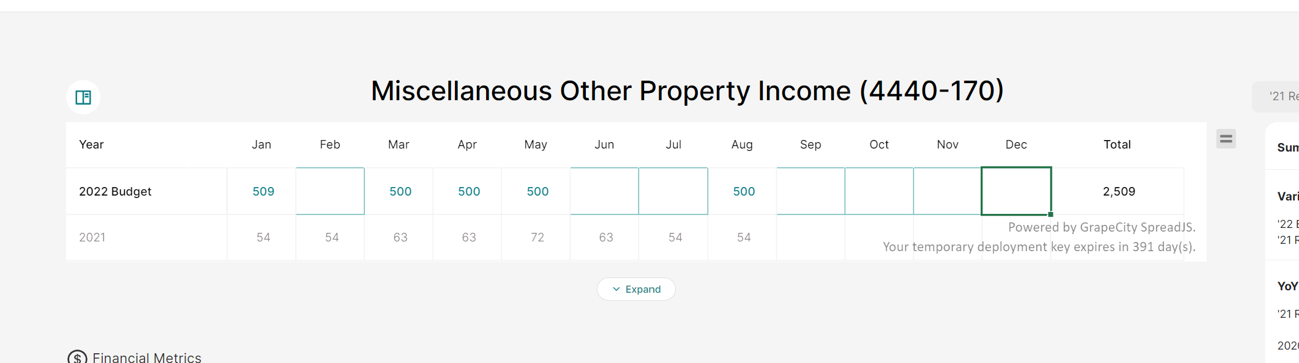
Task: Click the empty February 2022 Budget cell
Action: point(330,191)
